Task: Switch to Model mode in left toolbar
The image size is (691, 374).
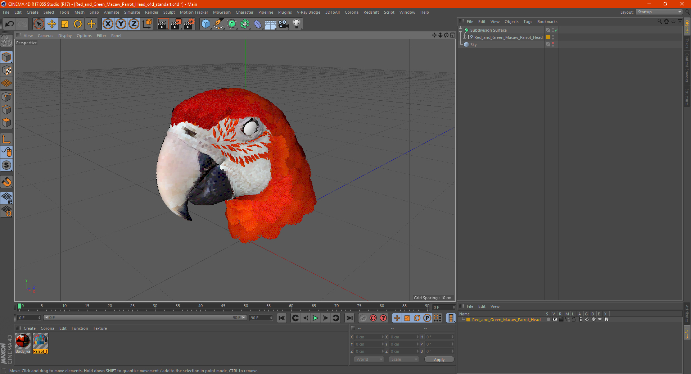Action: (x=6, y=58)
